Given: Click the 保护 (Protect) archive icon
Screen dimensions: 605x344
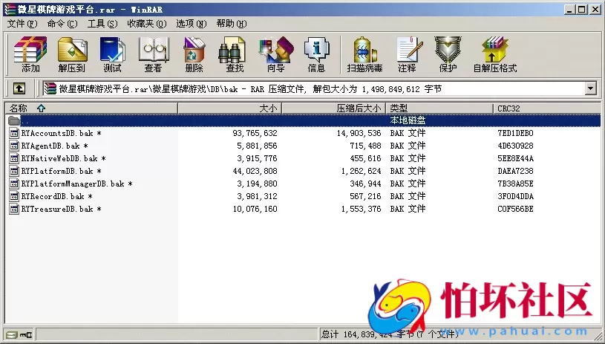Looking at the screenshot, I should pyautogui.click(x=448, y=54).
